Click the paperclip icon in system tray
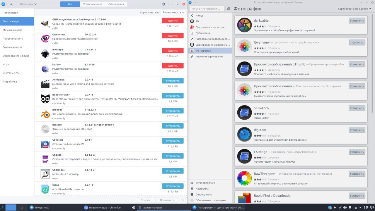 click(x=340, y=207)
